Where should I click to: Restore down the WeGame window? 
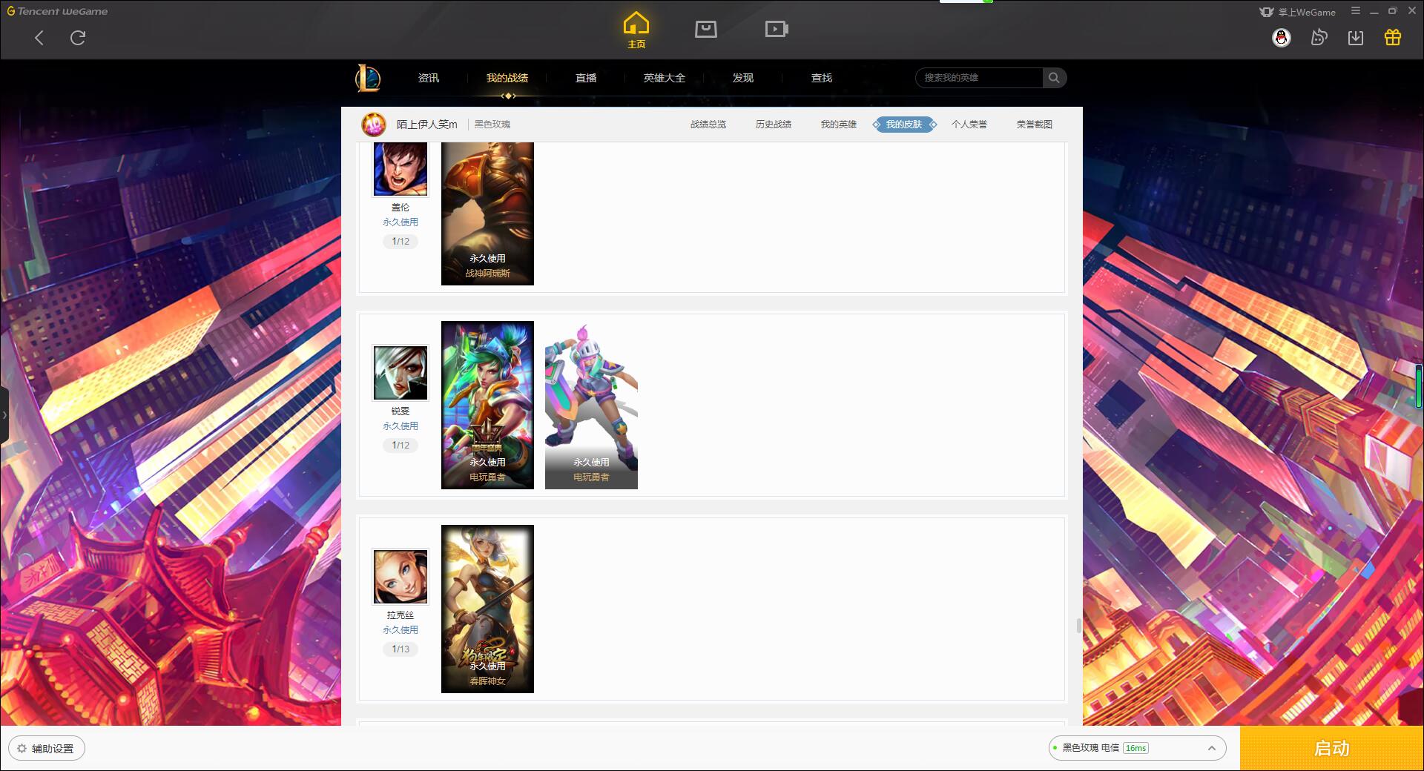pyautogui.click(x=1392, y=11)
